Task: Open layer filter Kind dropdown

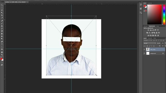Action: pos(148,40)
